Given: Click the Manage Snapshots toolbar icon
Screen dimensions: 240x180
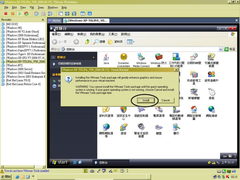Looking at the screenshot, I should (x=50, y=13).
